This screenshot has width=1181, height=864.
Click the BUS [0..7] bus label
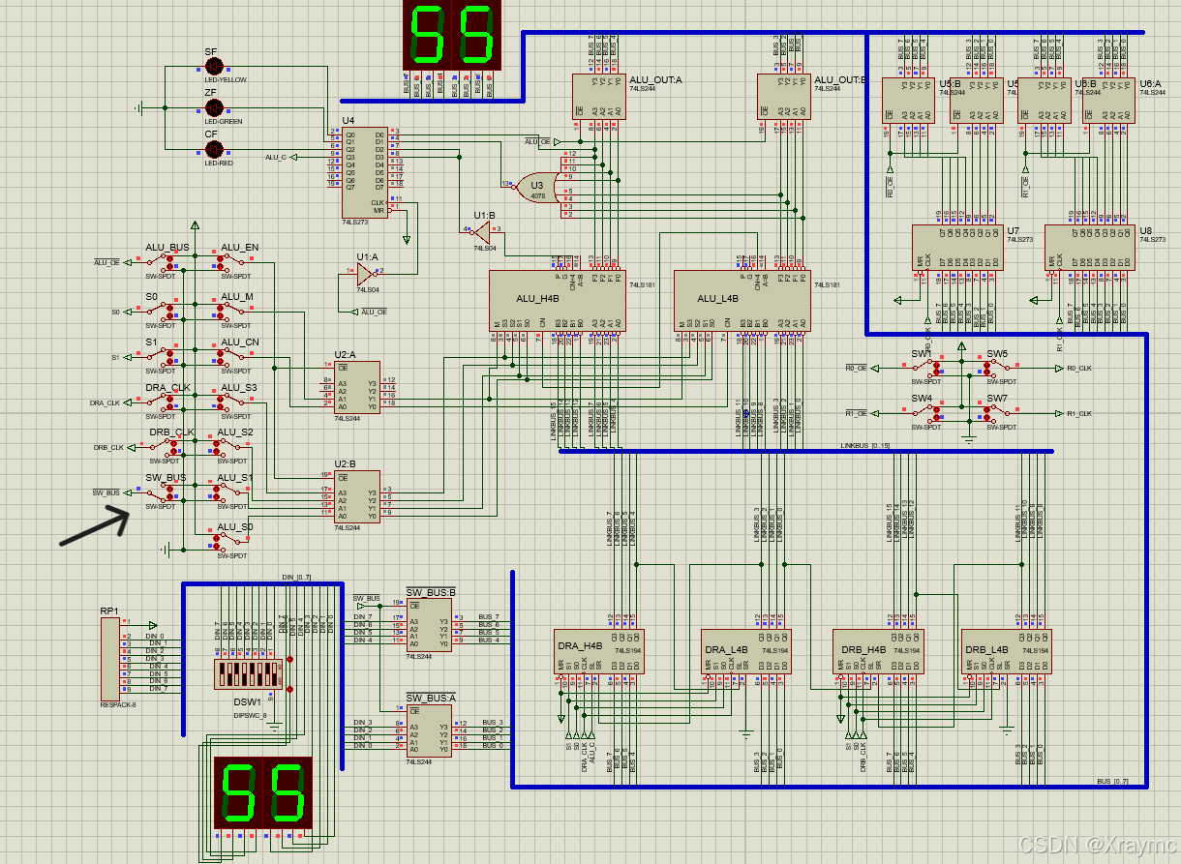(1112, 781)
